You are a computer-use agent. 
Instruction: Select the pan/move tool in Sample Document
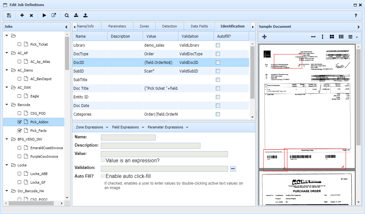264,37
